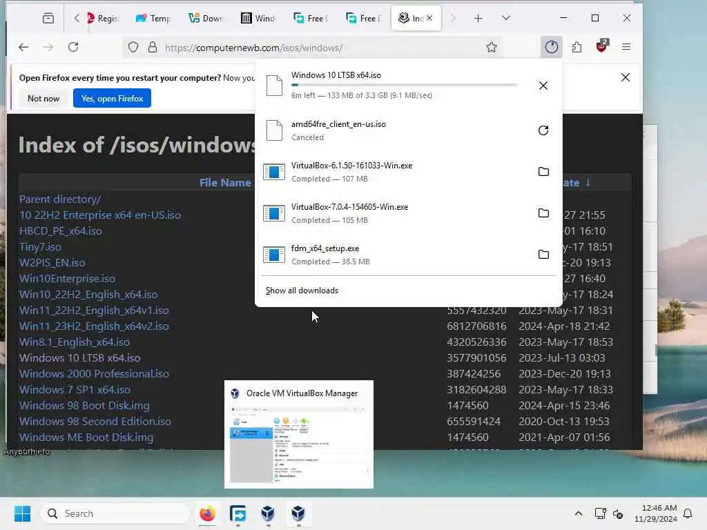
Task: Click the taskbar Search box
Action: pos(115,513)
